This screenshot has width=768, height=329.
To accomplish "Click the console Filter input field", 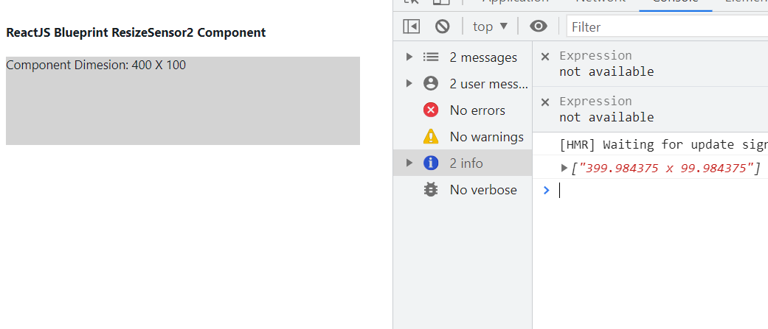I will [x=664, y=27].
